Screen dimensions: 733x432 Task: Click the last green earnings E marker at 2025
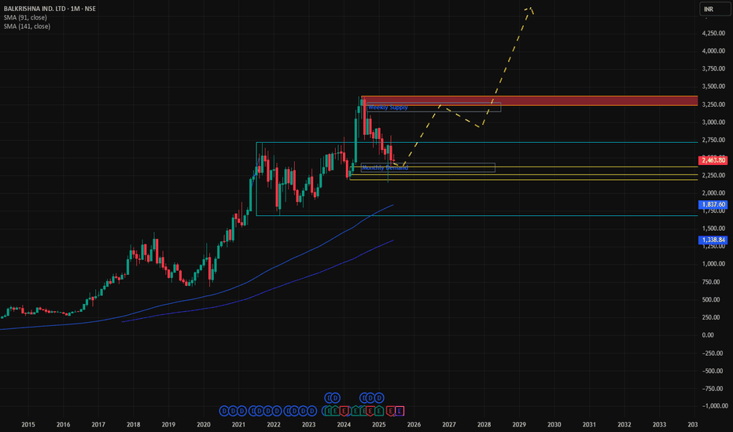[379, 411]
